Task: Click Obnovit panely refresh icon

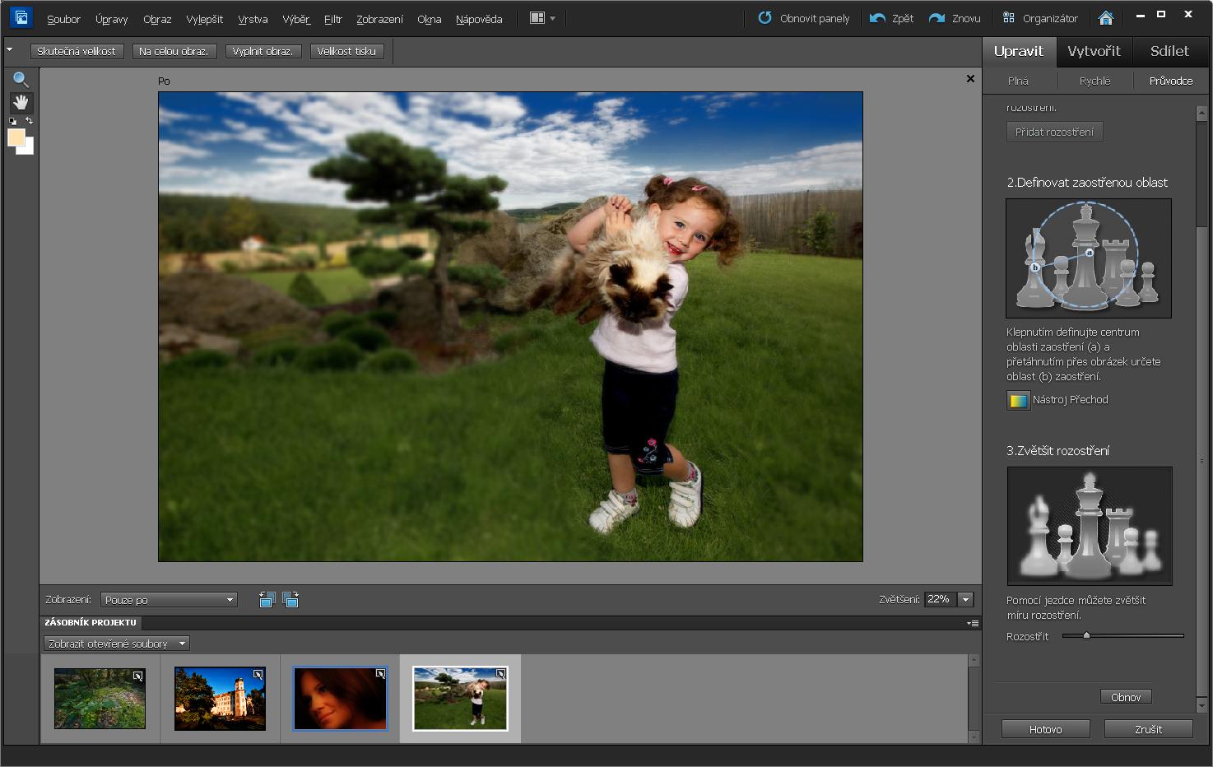Action: click(765, 18)
